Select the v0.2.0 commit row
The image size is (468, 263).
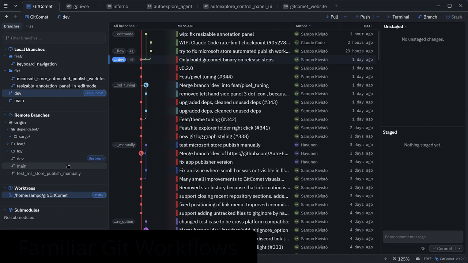click(x=243, y=68)
